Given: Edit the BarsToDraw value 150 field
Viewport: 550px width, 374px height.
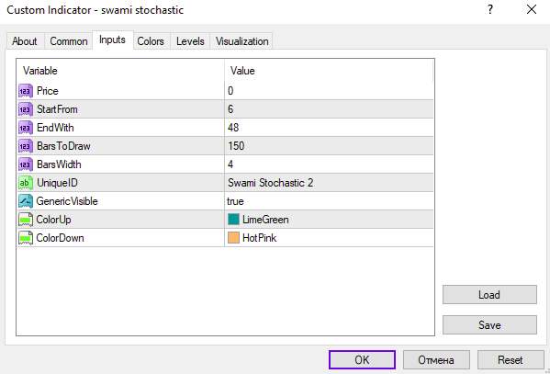Looking at the screenshot, I should point(329,146).
